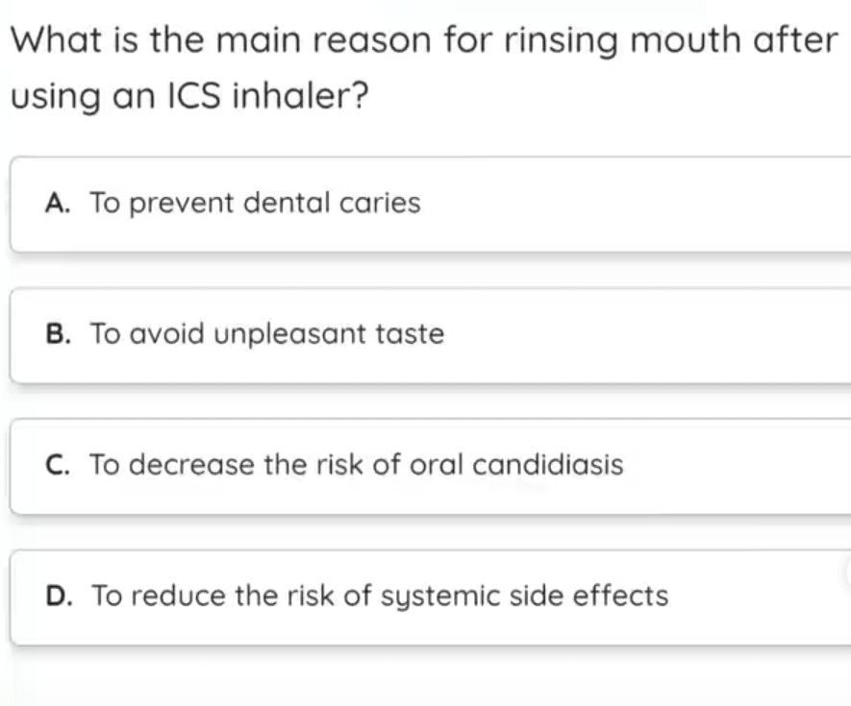Image resolution: width=851 pixels, height=706 pixels.
Task: Click the bold letter B label
Action: click(59, 334)
